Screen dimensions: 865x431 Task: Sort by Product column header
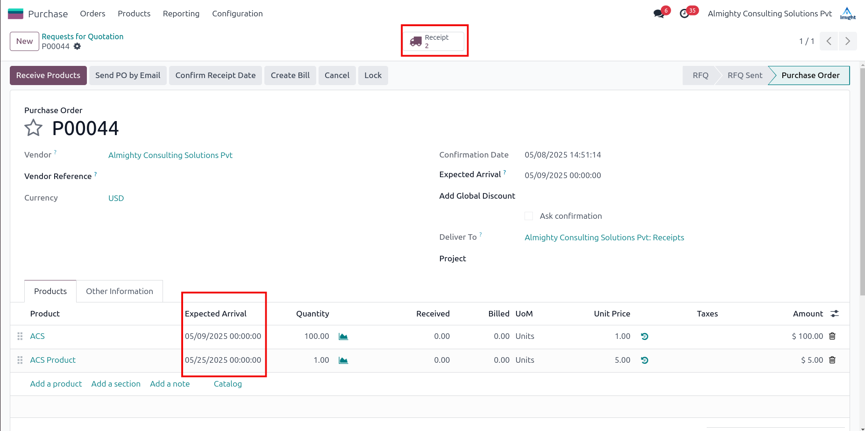[45, 314]
